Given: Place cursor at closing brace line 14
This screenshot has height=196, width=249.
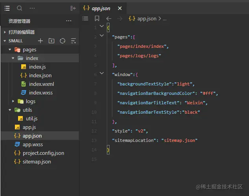Looking at the screenshot, I should click(108, 150).
